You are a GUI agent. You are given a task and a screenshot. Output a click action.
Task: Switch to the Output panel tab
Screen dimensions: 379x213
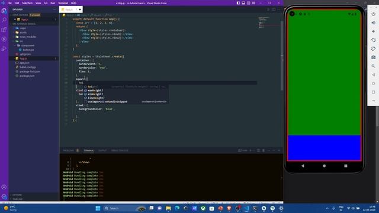(x=102, y=150)
